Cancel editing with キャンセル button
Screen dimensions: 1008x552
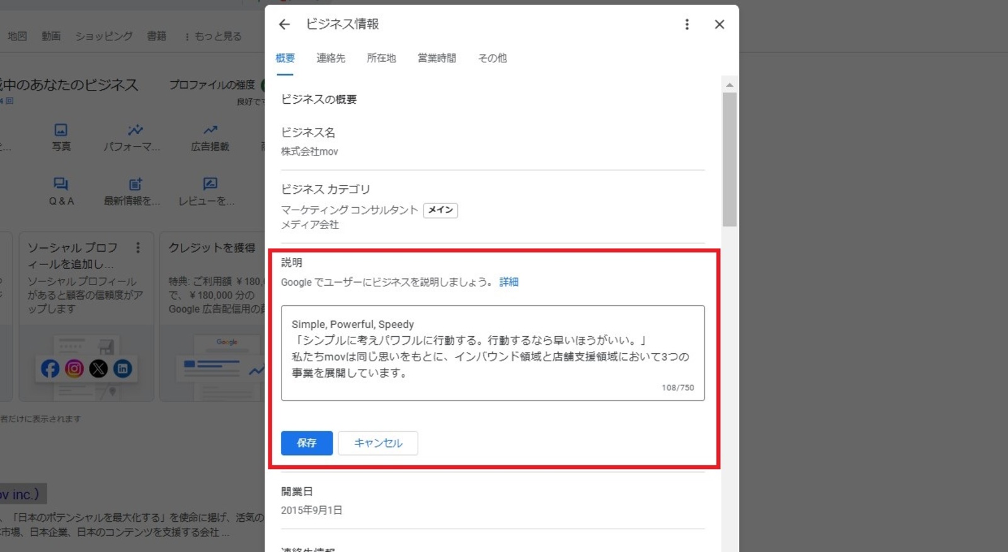[378, 443]
